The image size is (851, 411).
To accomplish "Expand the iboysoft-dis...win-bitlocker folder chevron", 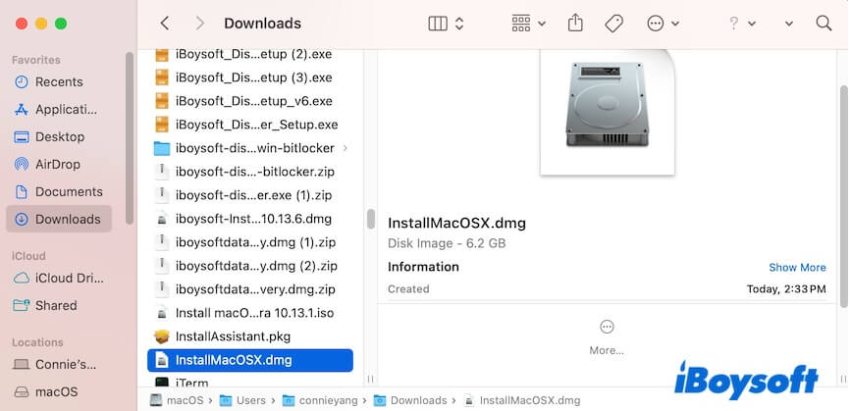I will click(345, 148).
